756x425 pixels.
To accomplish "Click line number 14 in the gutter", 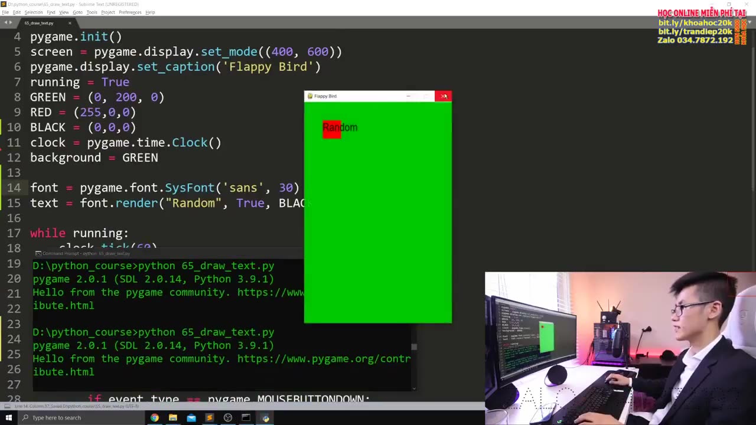I will [14, 188].
